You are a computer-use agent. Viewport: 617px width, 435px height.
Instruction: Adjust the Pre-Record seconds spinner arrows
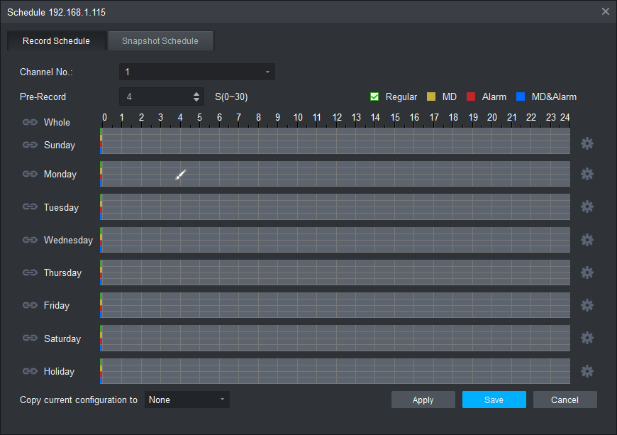tap(196, 97)
